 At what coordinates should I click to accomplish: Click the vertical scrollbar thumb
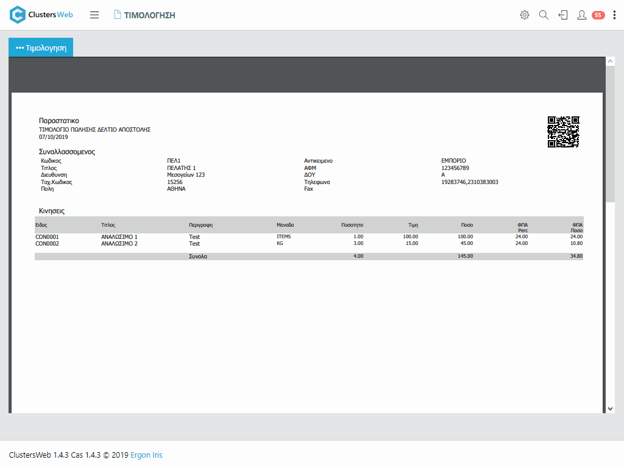(611, 134)
